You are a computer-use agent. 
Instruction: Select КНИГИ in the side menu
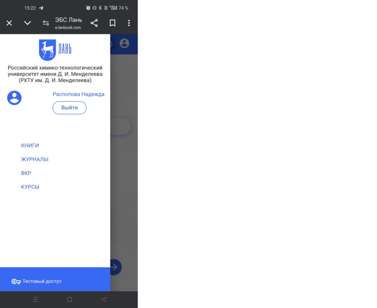30,146
